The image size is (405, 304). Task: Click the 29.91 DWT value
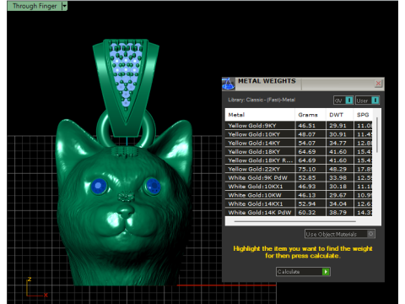[337, 126]
